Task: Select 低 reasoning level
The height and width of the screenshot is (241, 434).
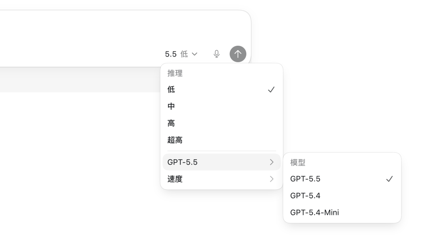Action: [x=221, y=89]
